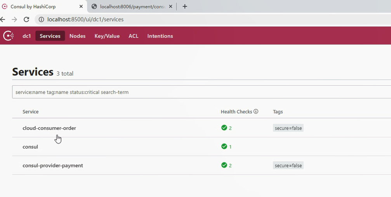
Task: Open the consul service entry
Action: (30, 147)
